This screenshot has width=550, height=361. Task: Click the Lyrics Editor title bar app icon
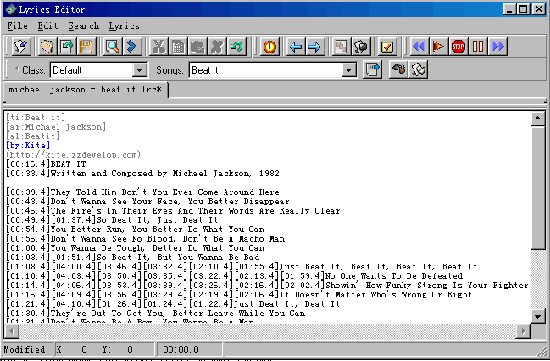tap(11, 9)
